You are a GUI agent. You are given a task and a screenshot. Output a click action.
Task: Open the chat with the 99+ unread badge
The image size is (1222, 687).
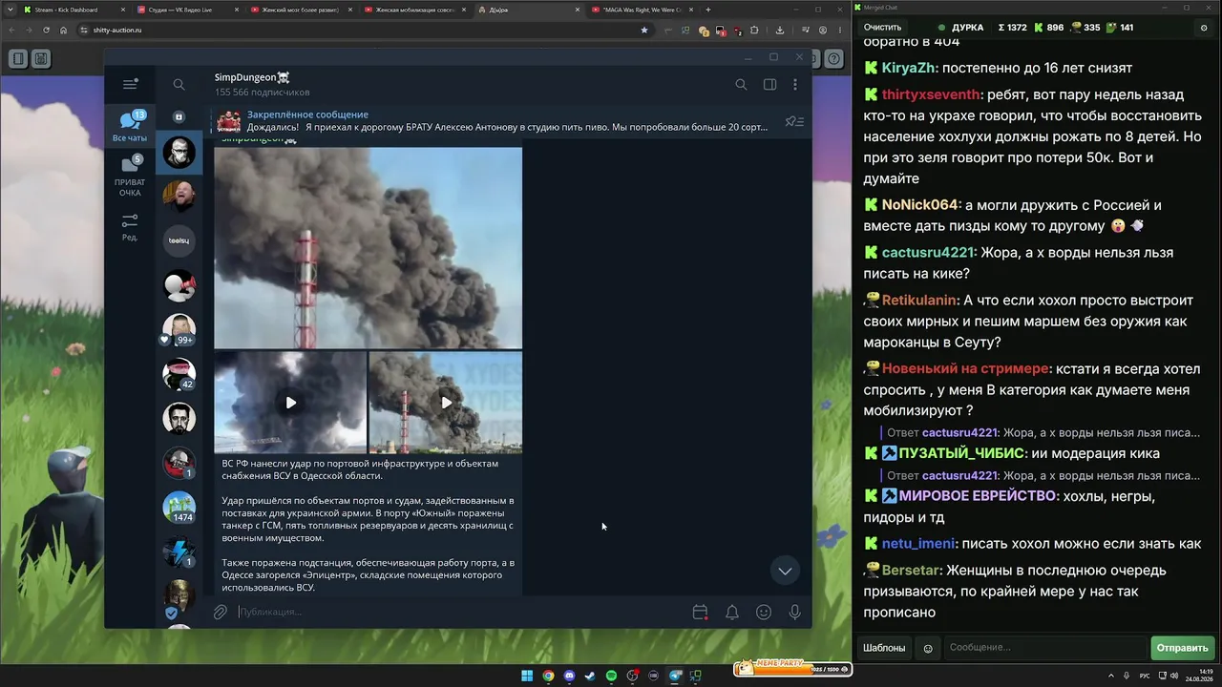179,329
